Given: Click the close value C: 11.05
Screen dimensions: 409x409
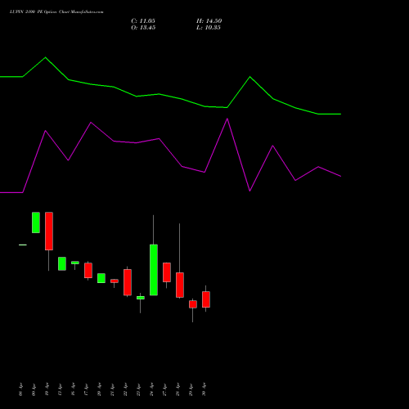Looking at the screenshot, I should 143,21.
